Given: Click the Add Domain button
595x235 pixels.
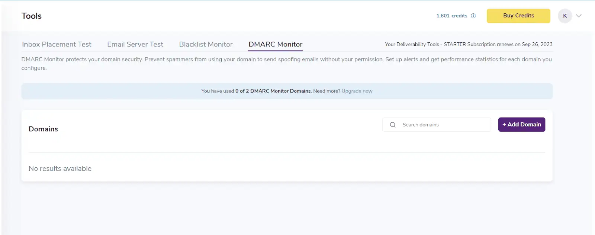Looking at the screenshot, I should coord(521,125).
